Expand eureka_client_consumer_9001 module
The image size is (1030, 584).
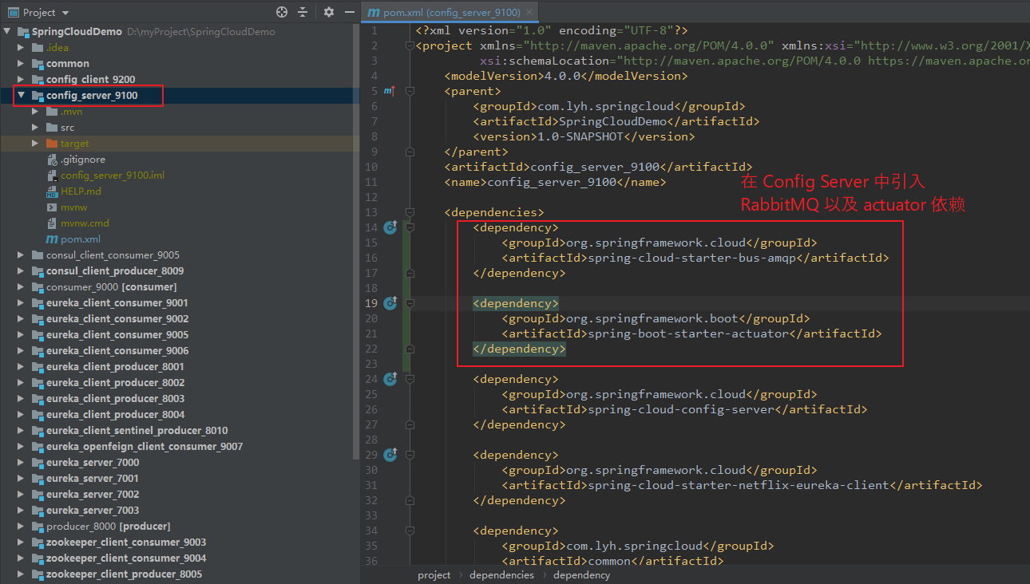22,303
